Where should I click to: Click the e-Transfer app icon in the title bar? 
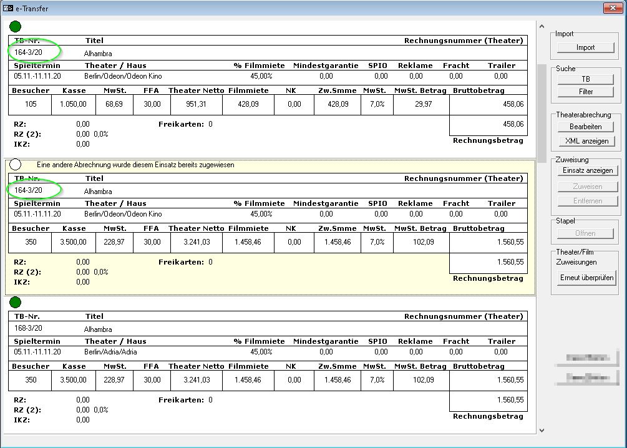(x=8, y=9)
